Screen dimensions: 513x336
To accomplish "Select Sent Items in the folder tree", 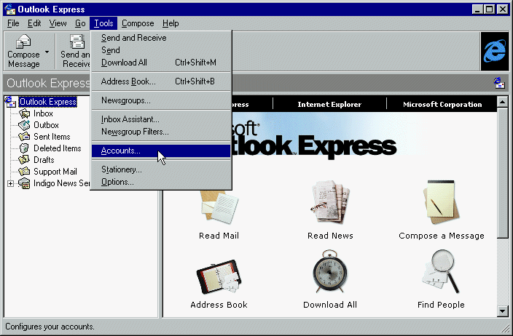I will coord(52,137).
